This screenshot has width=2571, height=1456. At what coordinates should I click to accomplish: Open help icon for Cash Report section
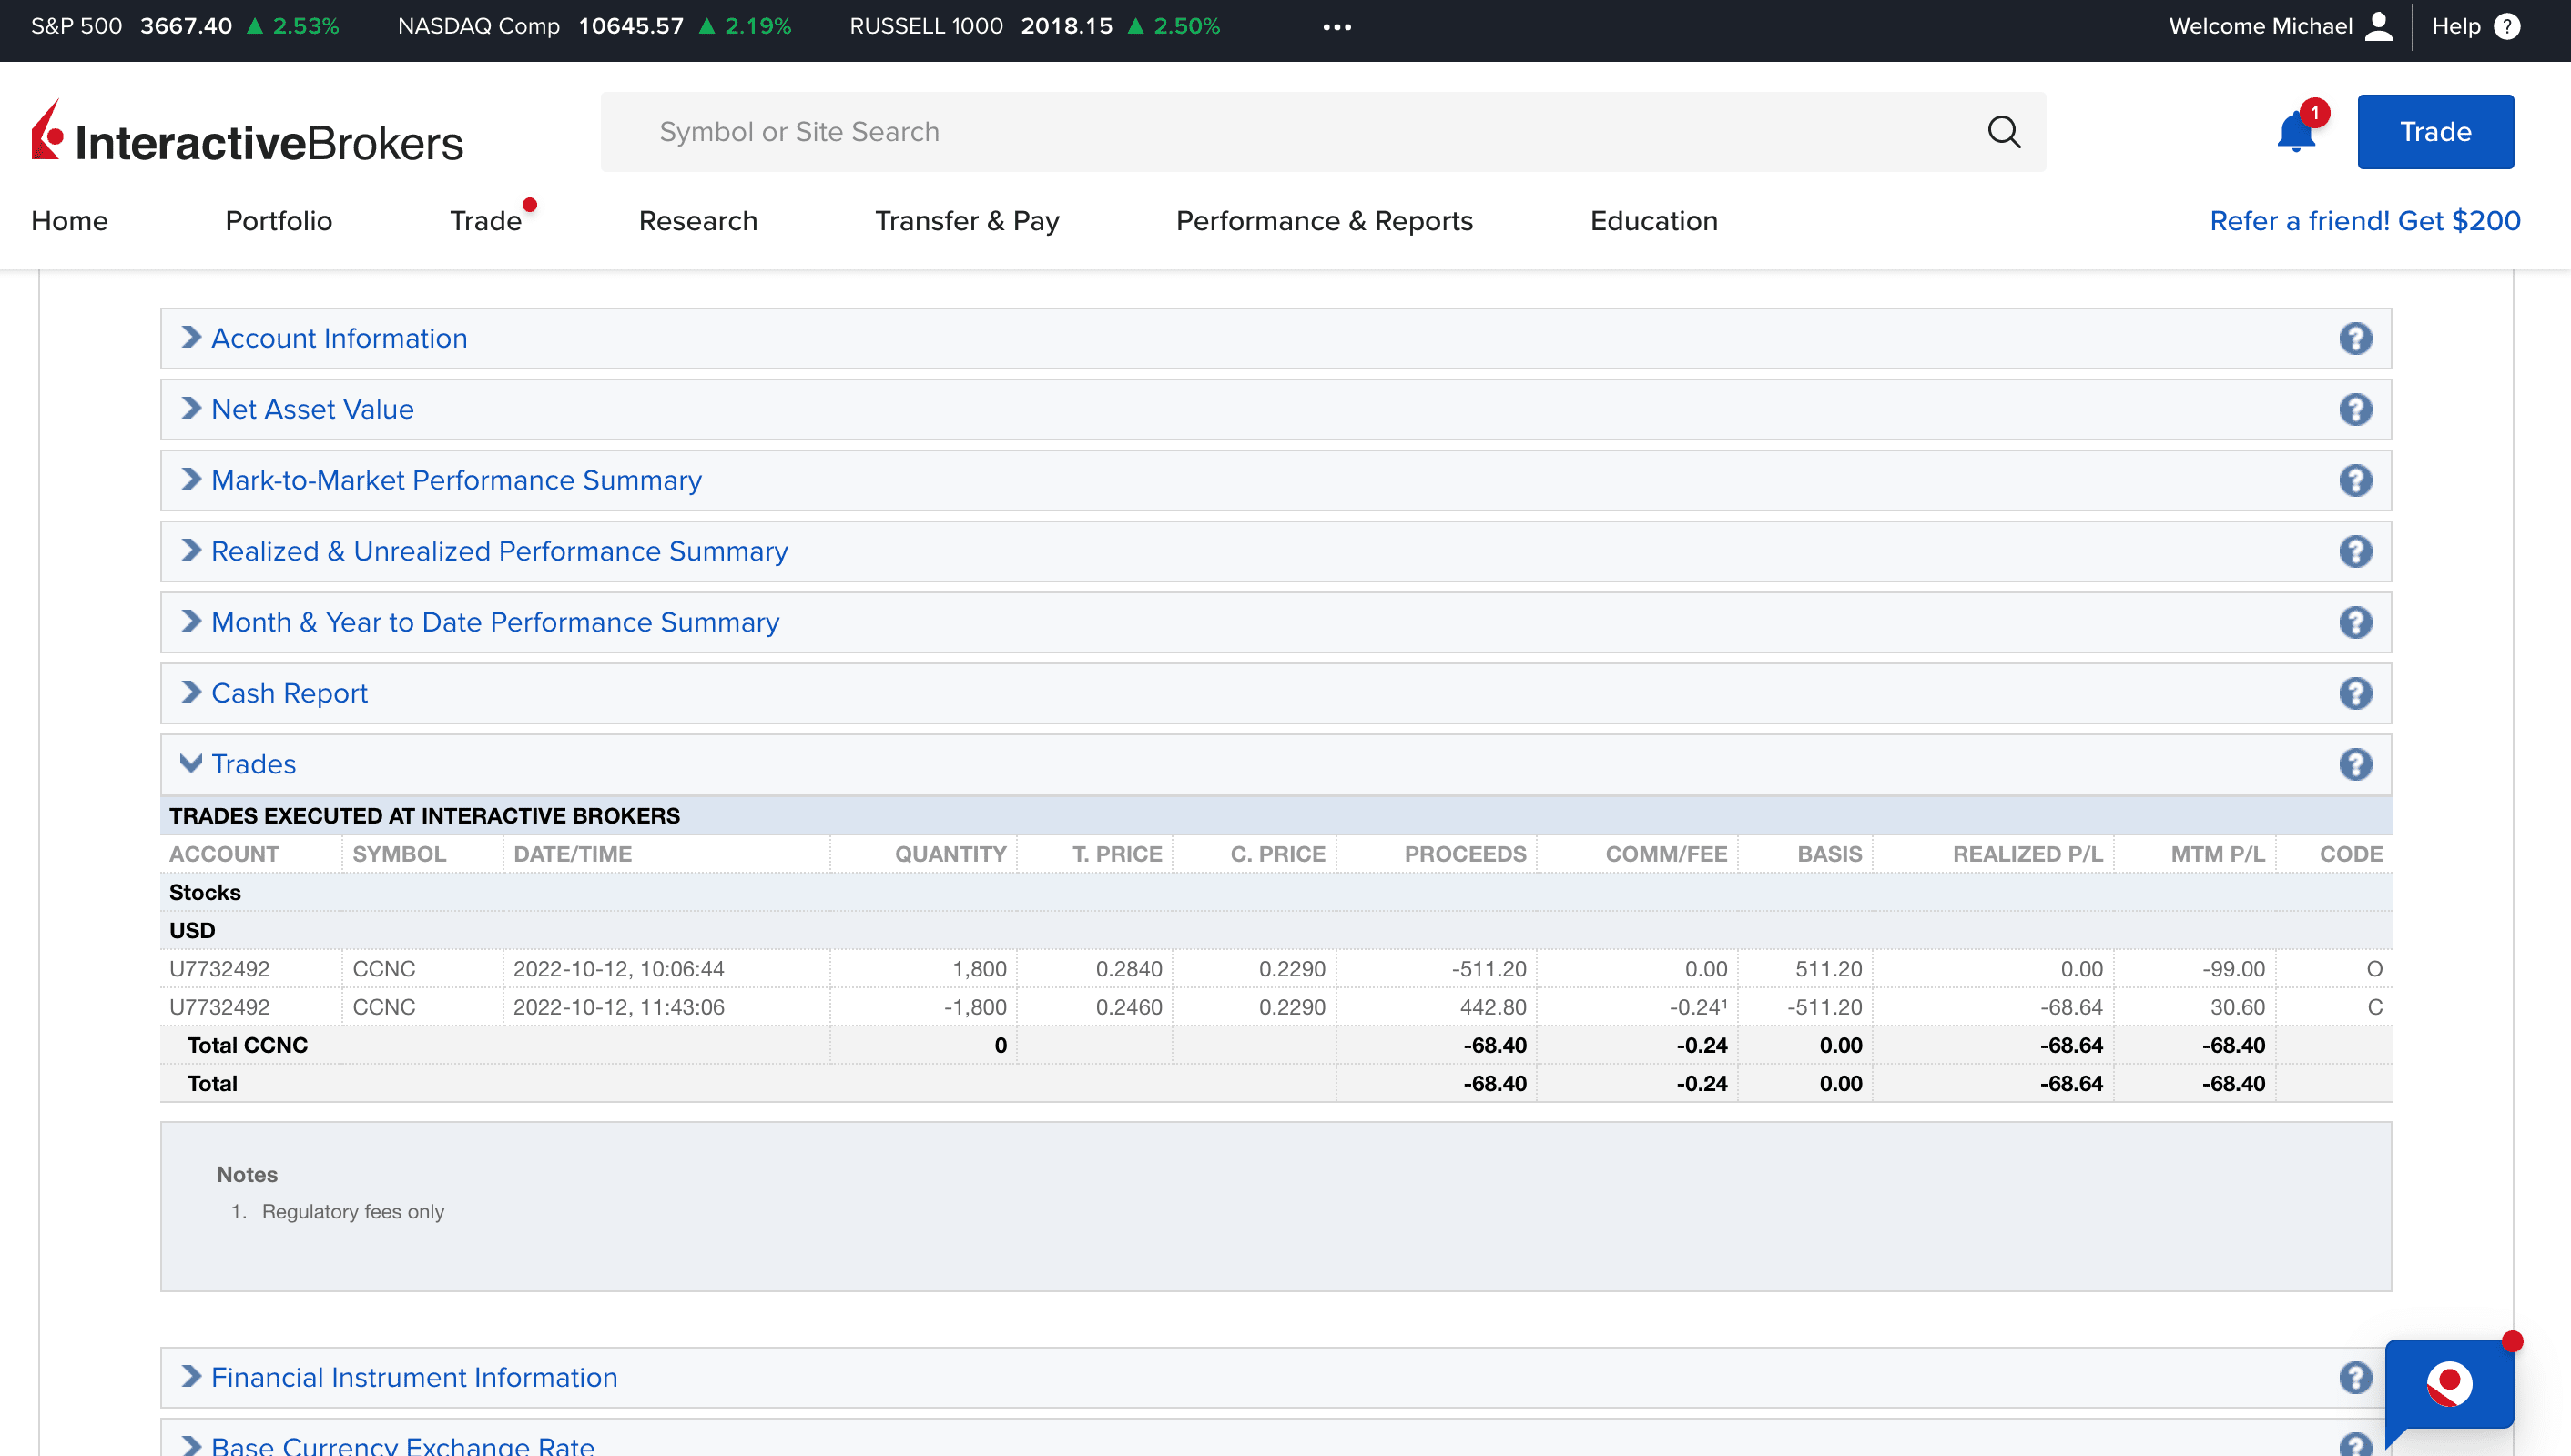2355,693
